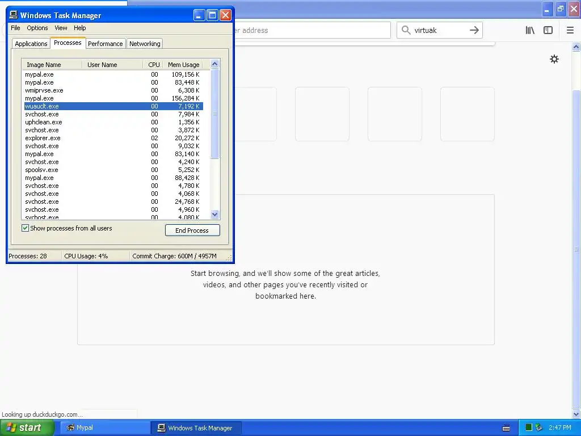Screen dimensions: 581x436
Task: Open new tab settings gear icon
Action: click(x=554, y=59)
